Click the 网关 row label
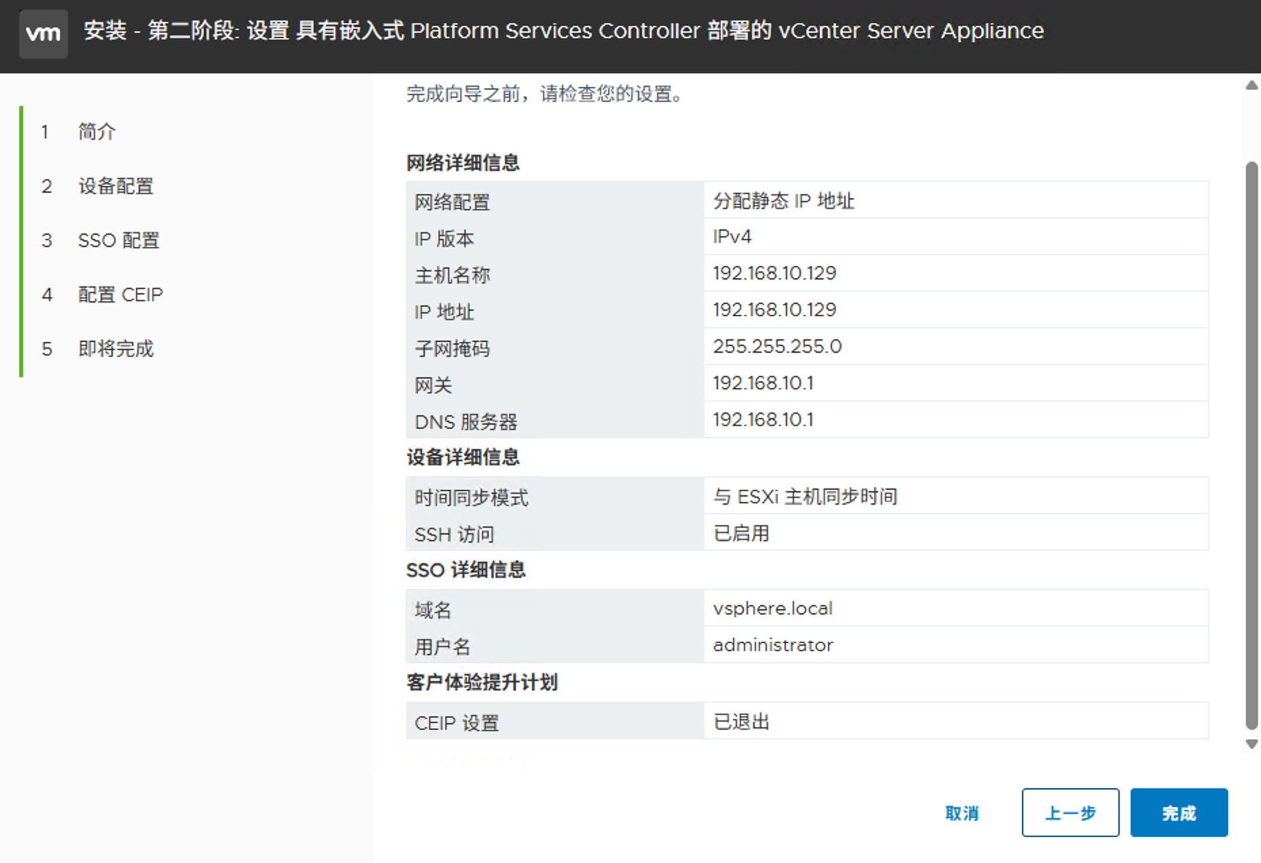 tap(433, 385)
